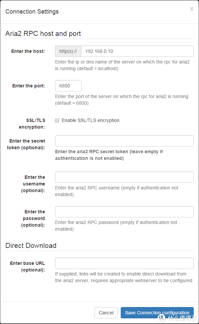Image resolution: width=199 pixels, height=324 pixels.
Task: Click the 'Enter the host:' label
Action: tap(28, 51)
